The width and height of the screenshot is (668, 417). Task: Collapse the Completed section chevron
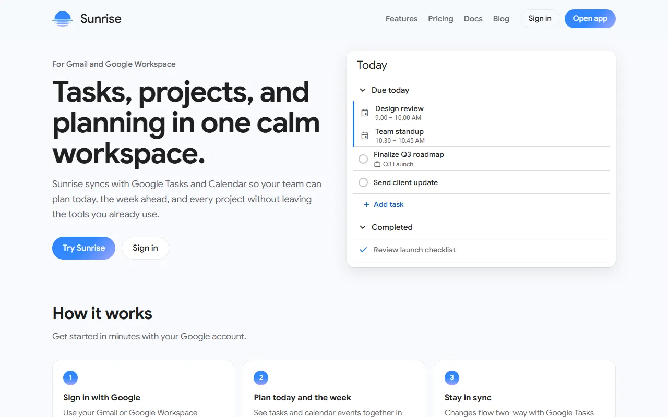(x=363, y=227)
